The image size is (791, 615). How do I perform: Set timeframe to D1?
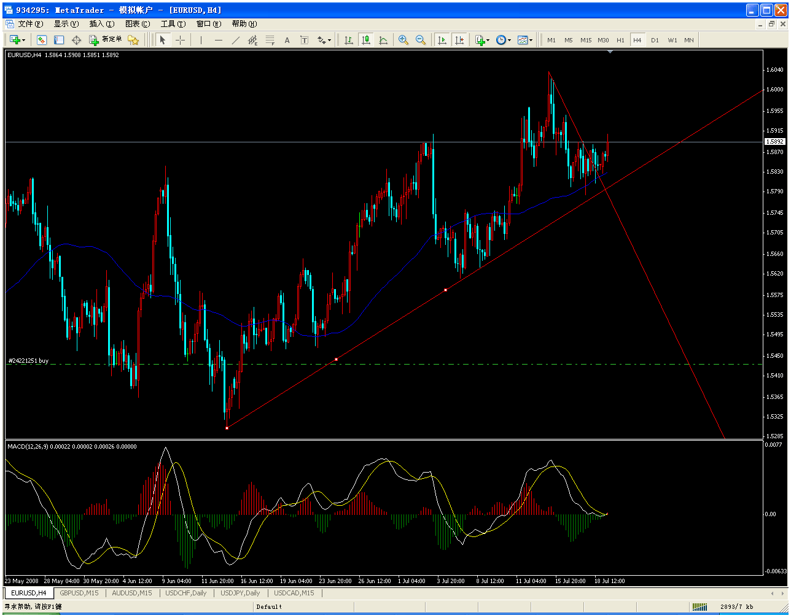[x=655, y=40]
